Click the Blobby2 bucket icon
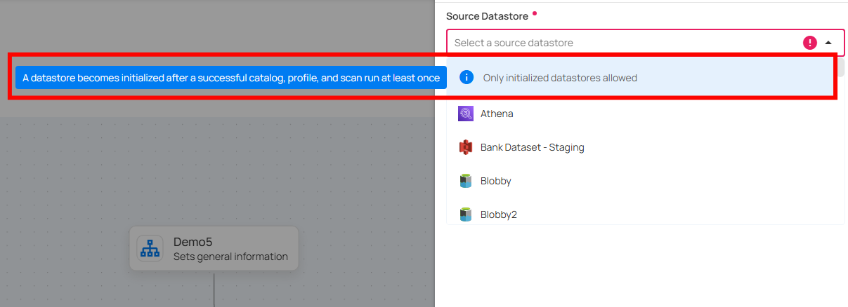Screen dimensions: 848x307 click(465, 214)
